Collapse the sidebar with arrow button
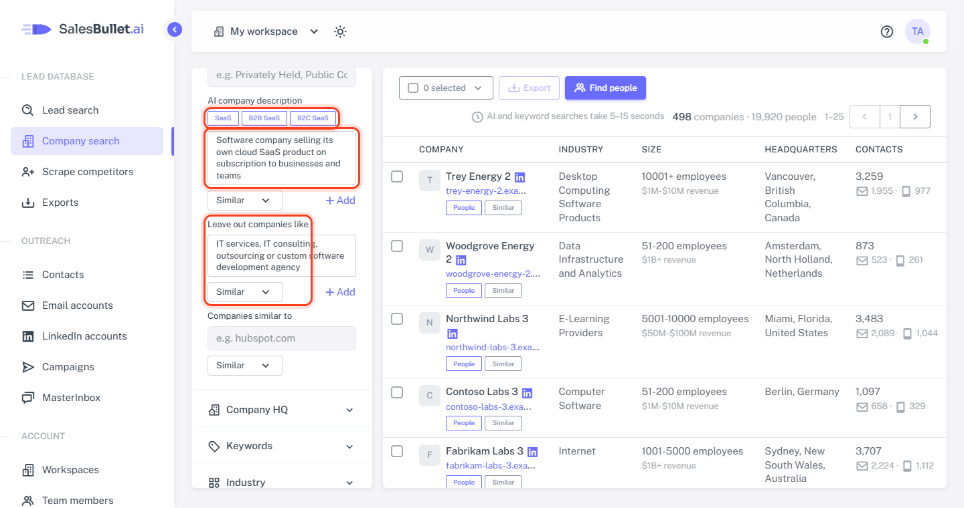The width and height of the screenshot is (964, 508). 175,29
